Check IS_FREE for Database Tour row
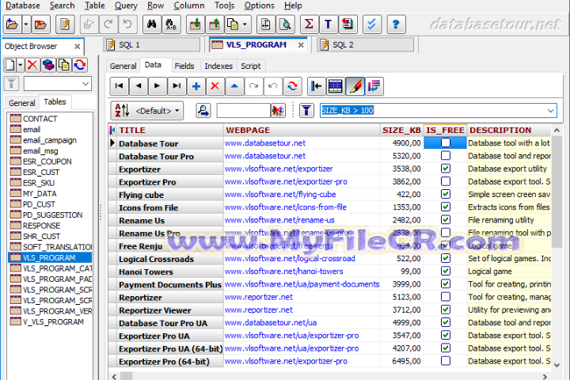Screen dimensions: 570x380 [x=445, y=142]
